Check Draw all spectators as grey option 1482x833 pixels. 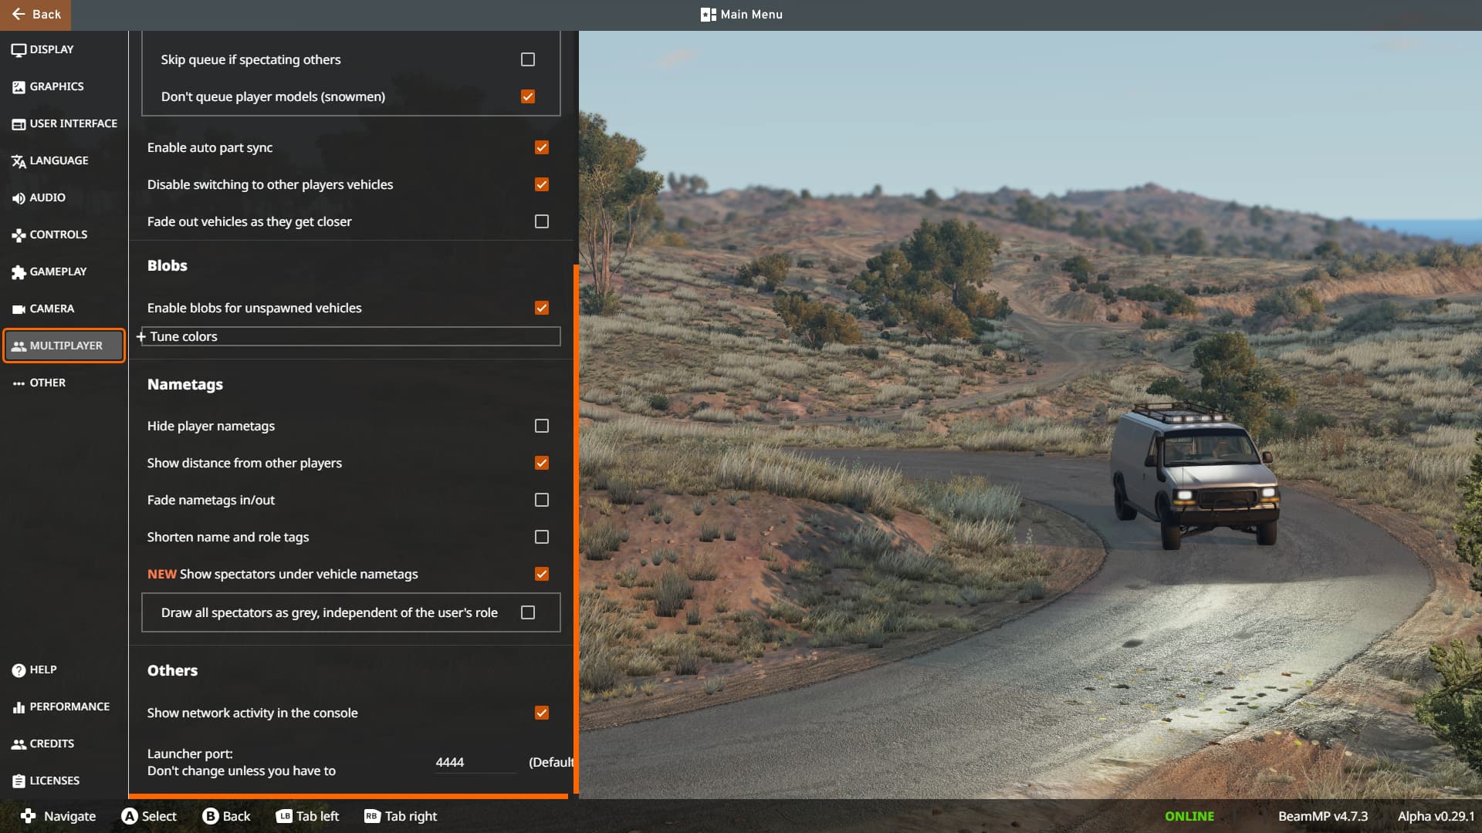point(528,612)
